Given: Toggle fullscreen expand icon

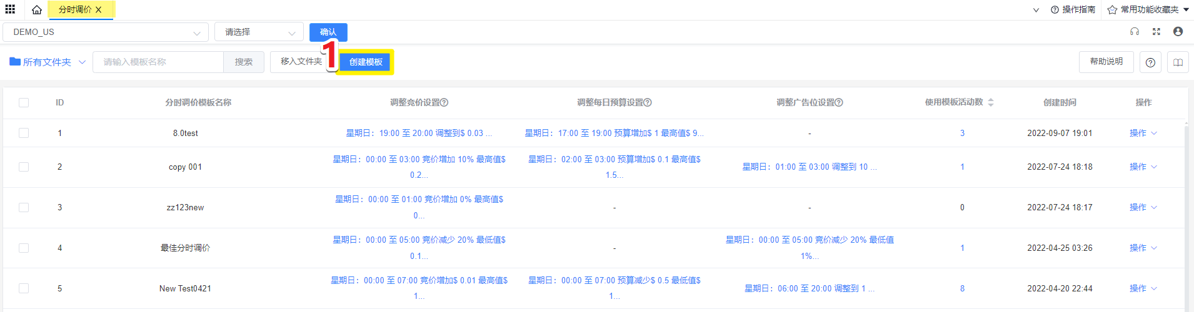Looking at the screenshot, I should (1156, 31).
